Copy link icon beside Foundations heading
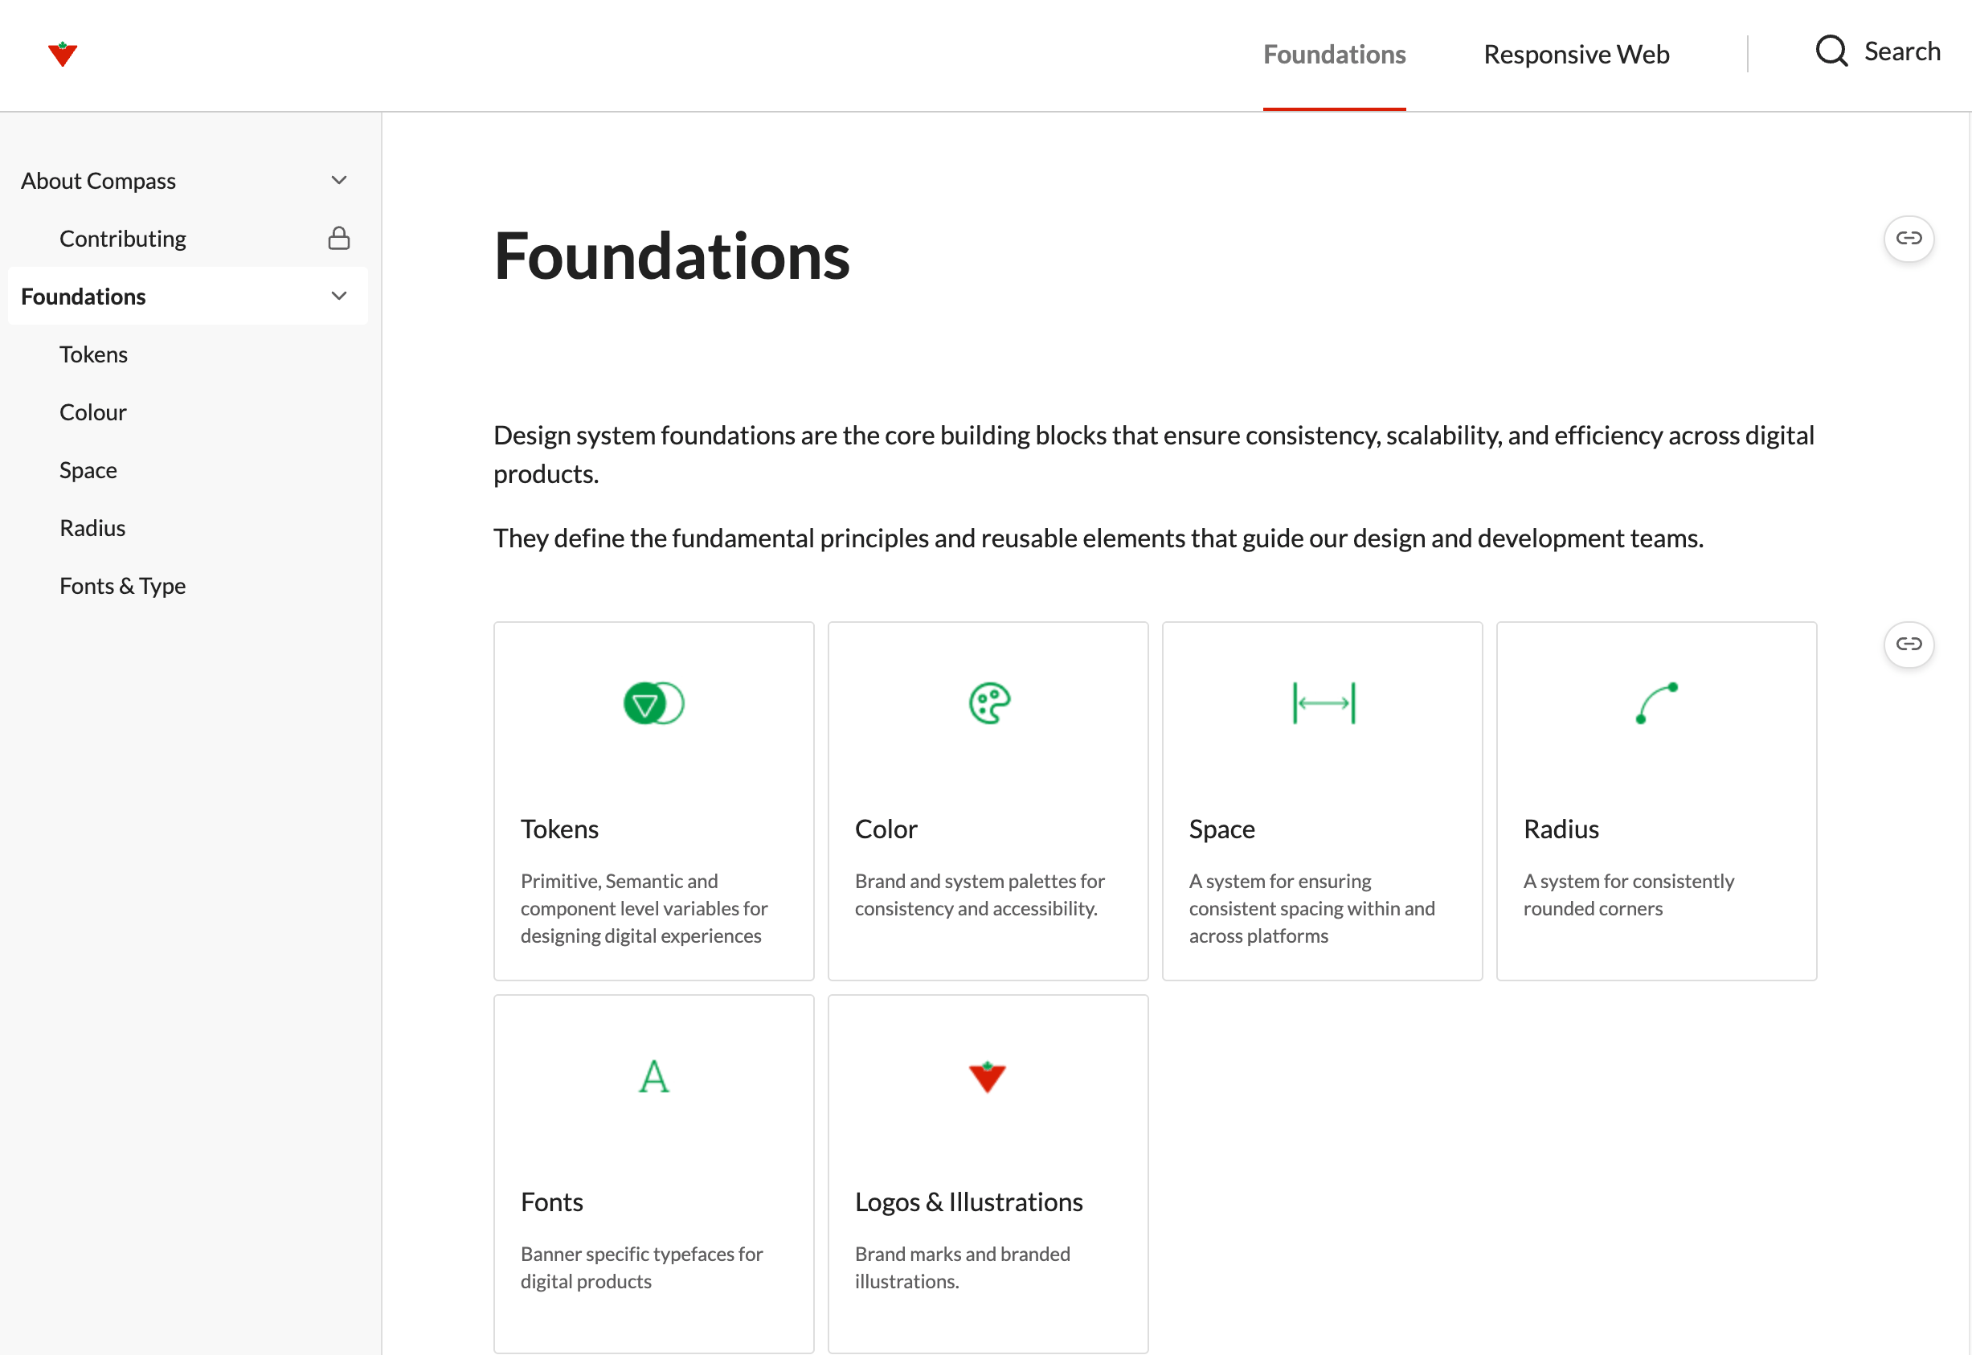This screenshot has height=1355, width=1972. tap(1909, 239)
